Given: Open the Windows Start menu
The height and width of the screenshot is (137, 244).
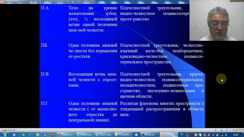Looking at the screenshot, I should [x=5, y=134].
